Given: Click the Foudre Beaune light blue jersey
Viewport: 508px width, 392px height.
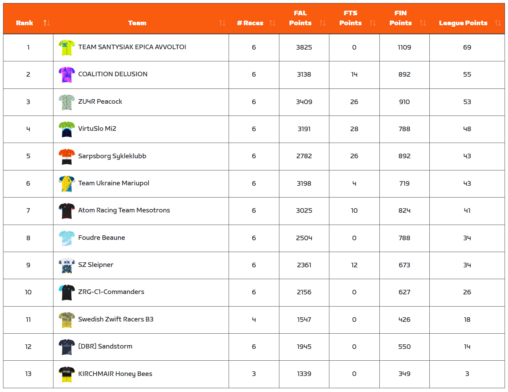Looking at the screenshot, I should (67, 238).
